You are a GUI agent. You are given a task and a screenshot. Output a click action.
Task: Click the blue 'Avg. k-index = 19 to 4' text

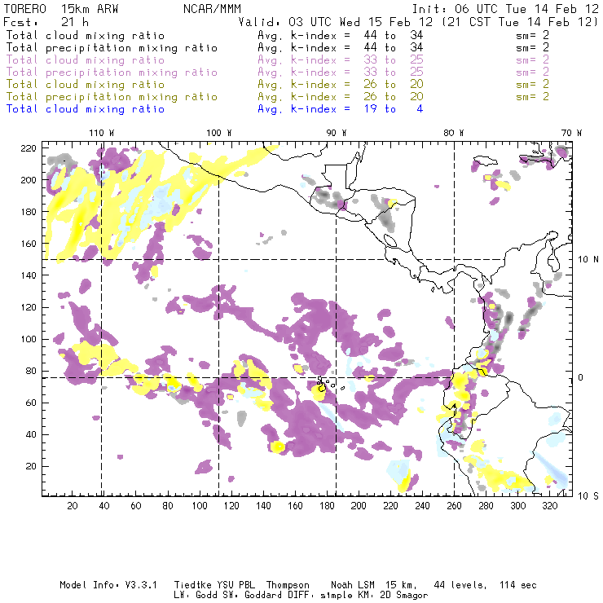pyautogui.click(x=341, y=109)
